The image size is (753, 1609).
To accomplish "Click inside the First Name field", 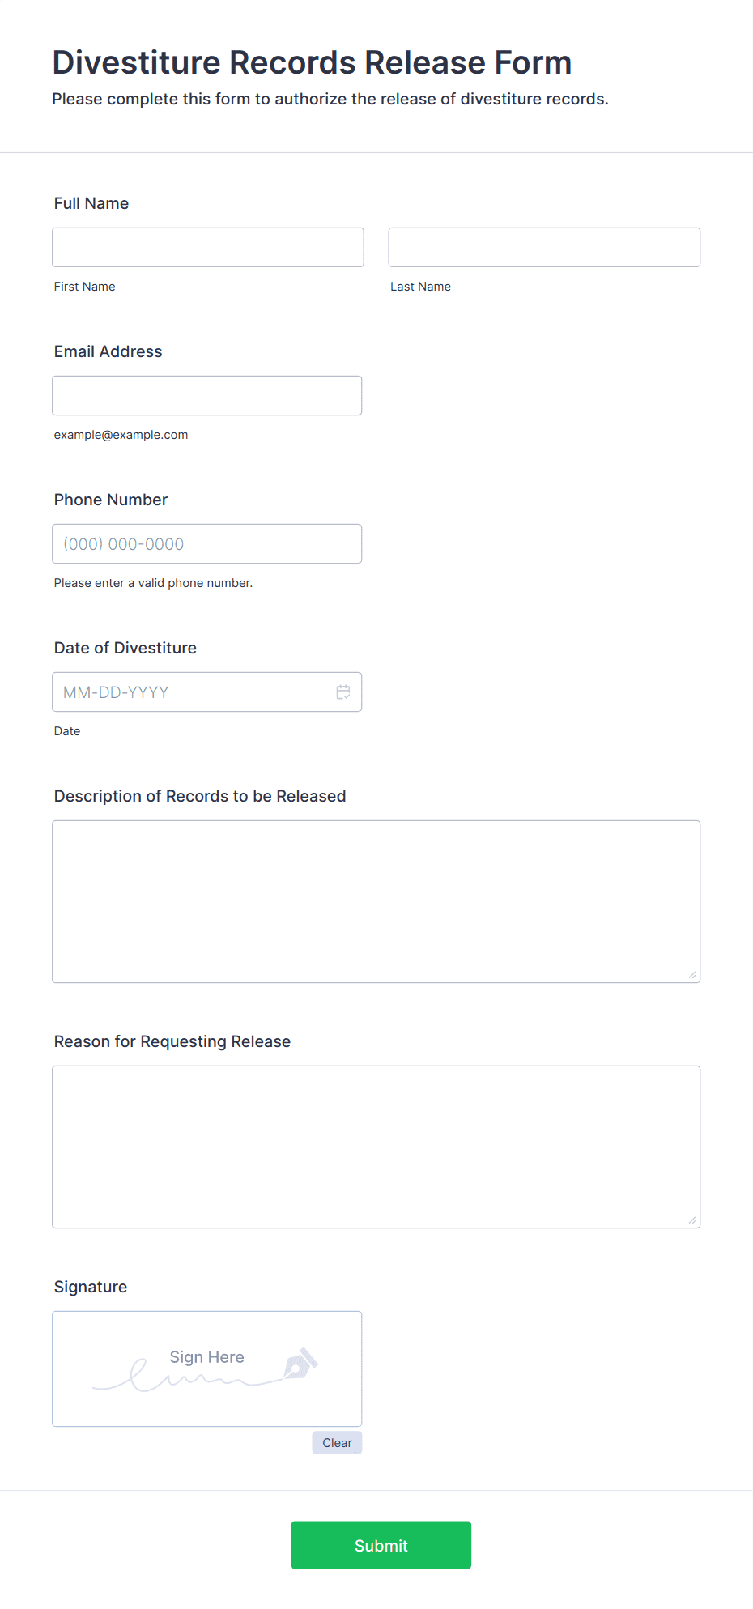I will coord(208,247).
